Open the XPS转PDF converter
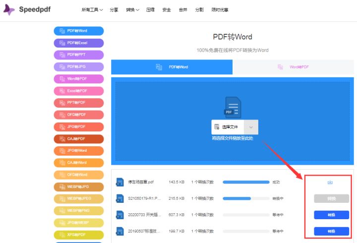 [79, 235]
